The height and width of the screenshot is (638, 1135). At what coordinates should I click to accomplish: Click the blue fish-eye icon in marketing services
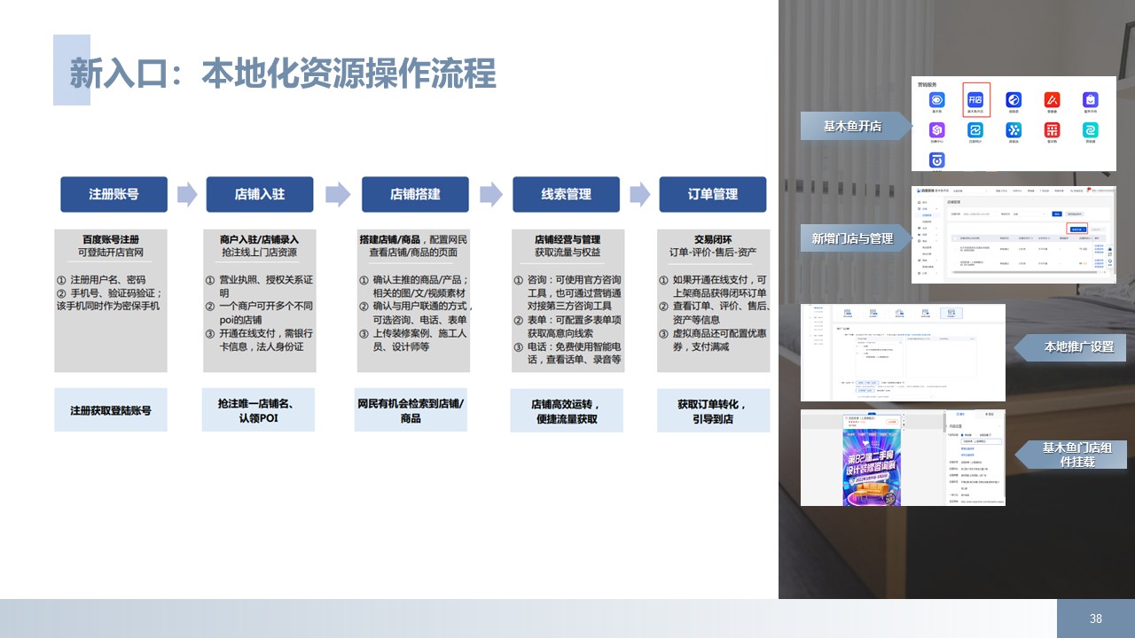(936, 100)
